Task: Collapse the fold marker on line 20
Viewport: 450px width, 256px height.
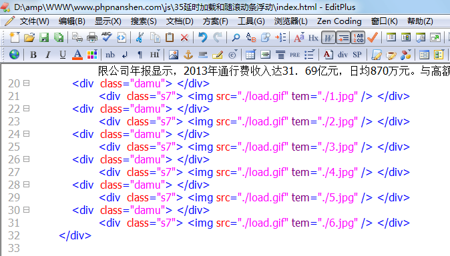Action: [x=27, y=83]
